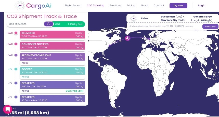
Task: Click the Duesseldorf origin marker on map
Action: pyautogui.click(x=149, y=39)
